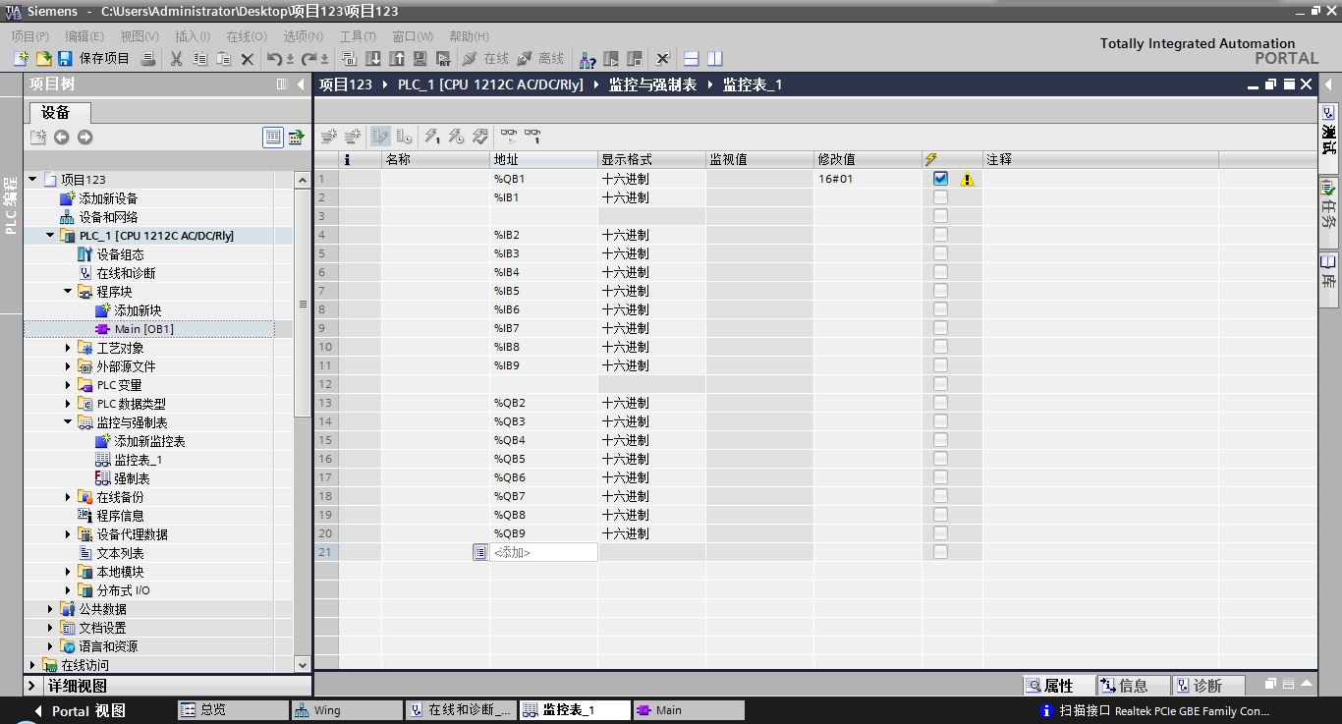This screenshot has width=1342, height=724.
Task: Click the <添加> address input field
Action: pyautogui.click(x=543, y=553)
